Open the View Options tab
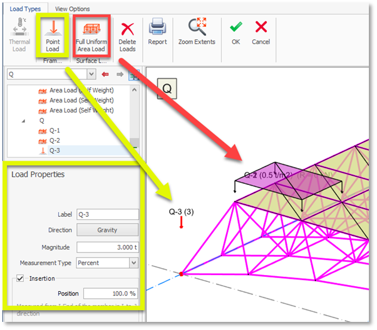The width and height of the screenshot is (377, 330). tap(72, 9)
